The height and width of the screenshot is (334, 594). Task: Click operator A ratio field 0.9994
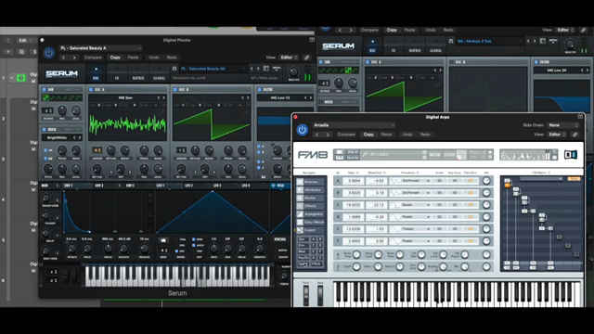pyautogui.click(x=354, y=181)
